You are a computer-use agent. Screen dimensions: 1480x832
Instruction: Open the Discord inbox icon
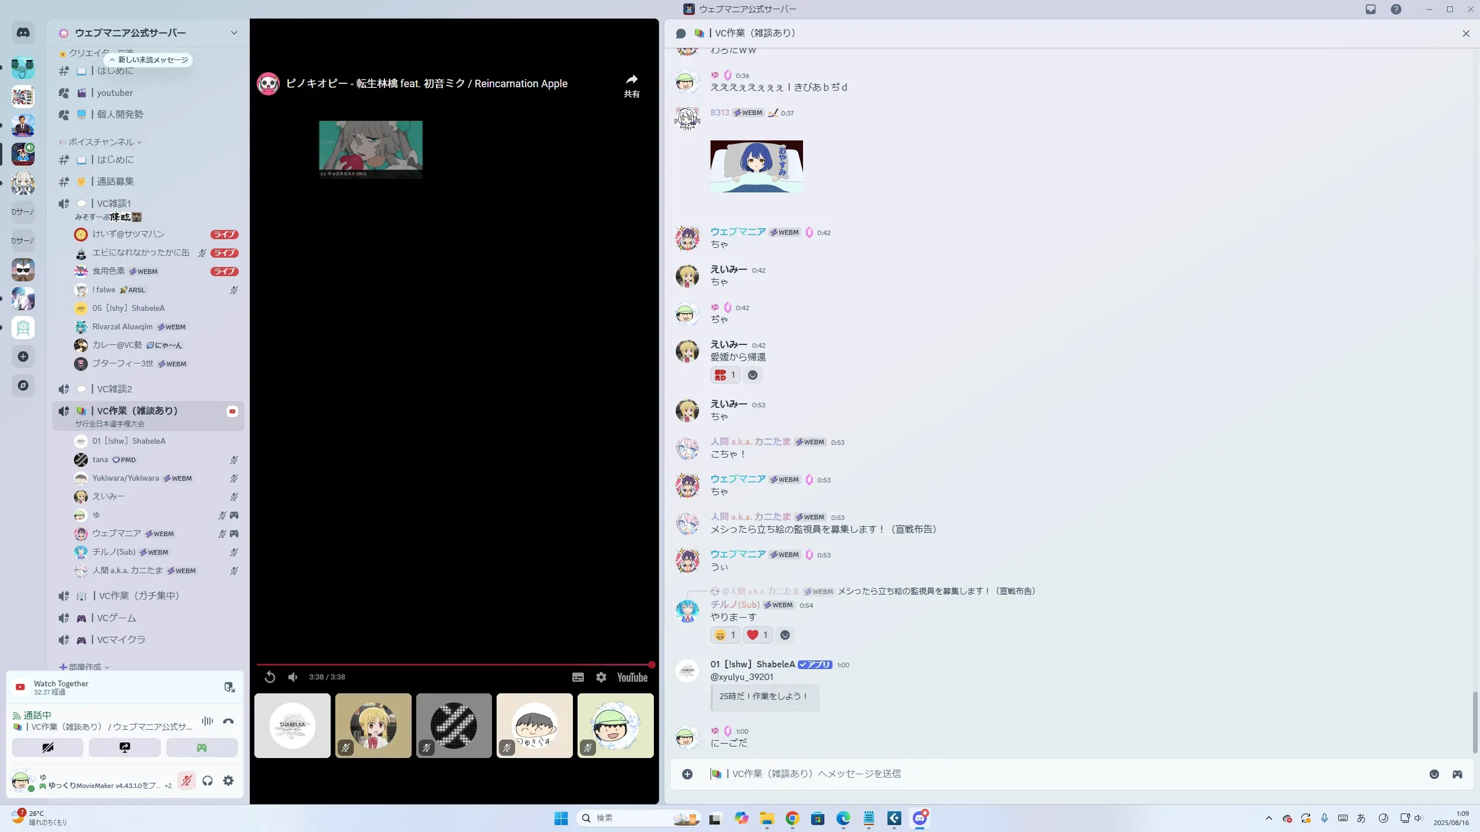[x=1371, y=9]
